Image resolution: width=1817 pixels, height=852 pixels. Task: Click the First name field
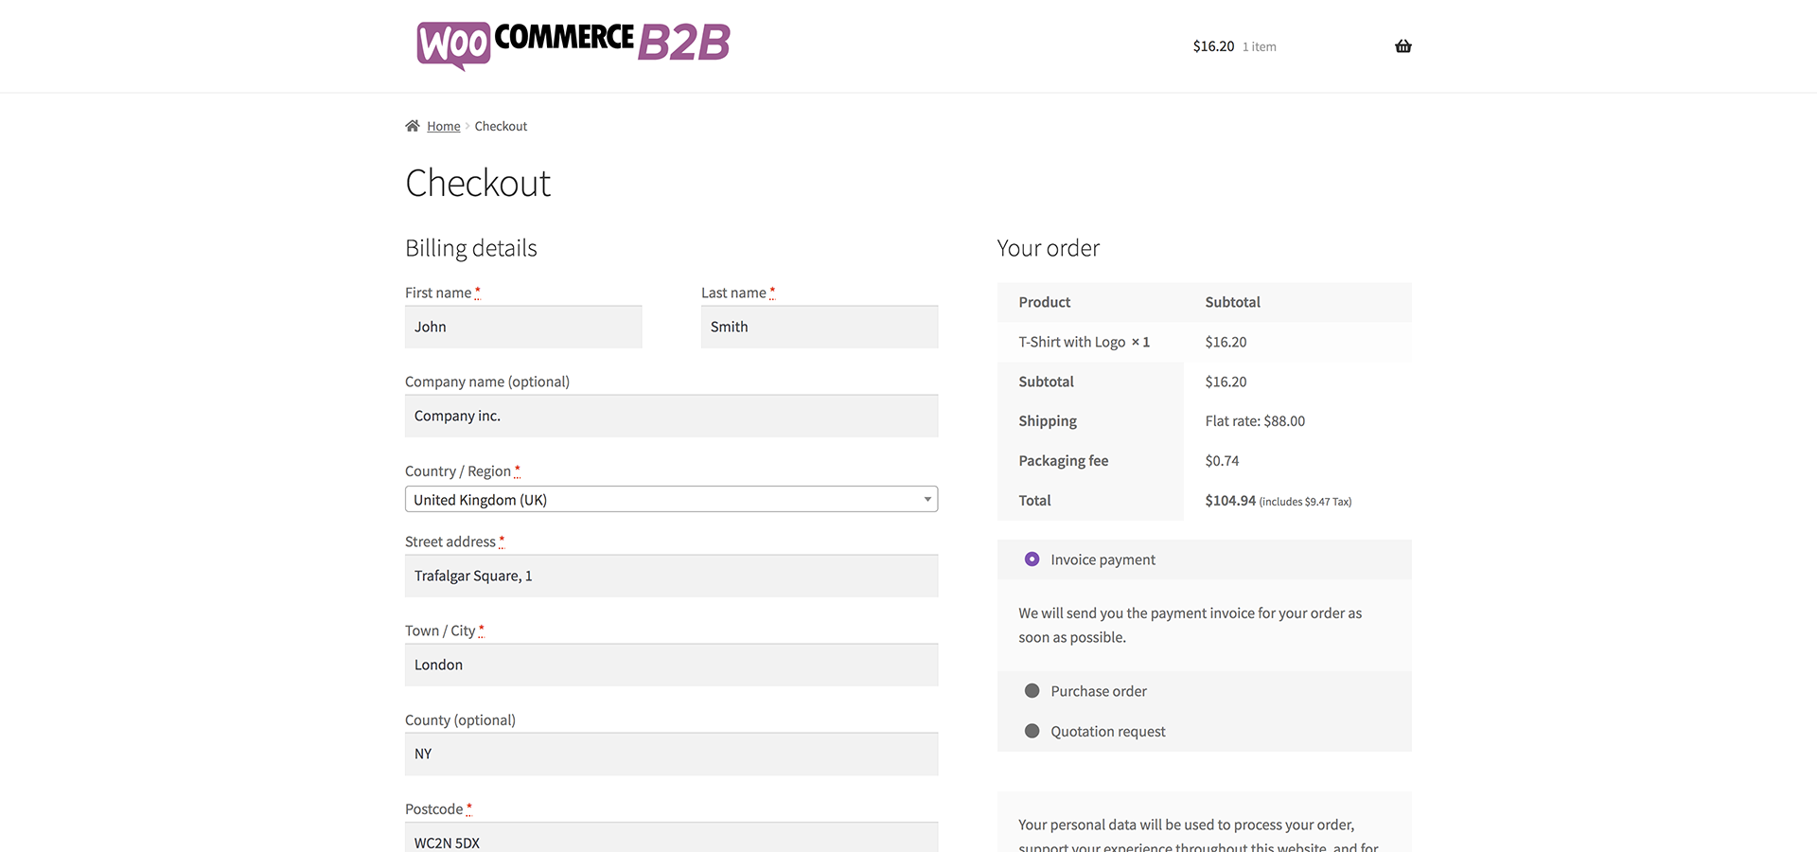tap(523, 327)
